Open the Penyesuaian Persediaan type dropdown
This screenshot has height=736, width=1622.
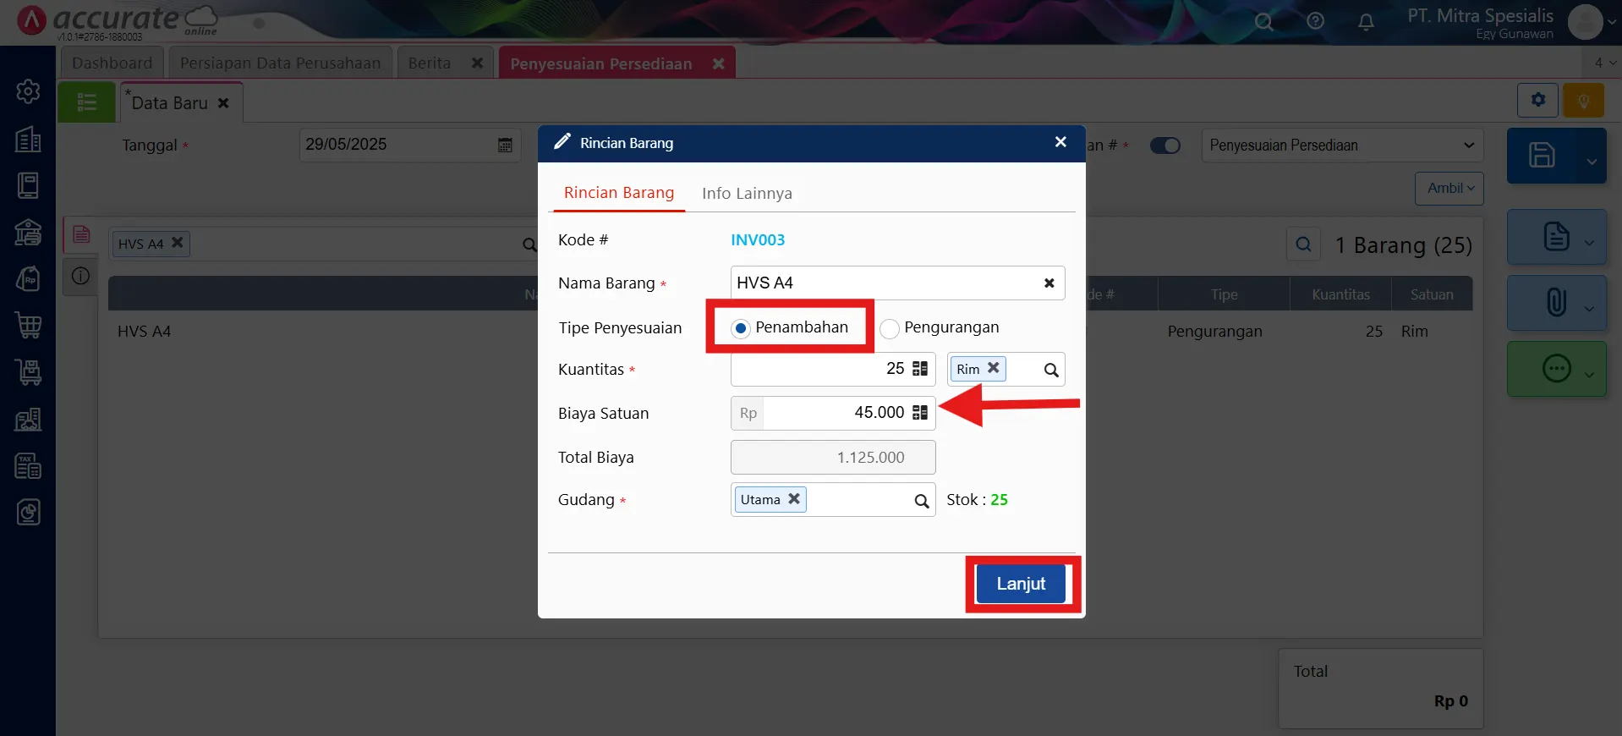click(x=1341, y=146)
